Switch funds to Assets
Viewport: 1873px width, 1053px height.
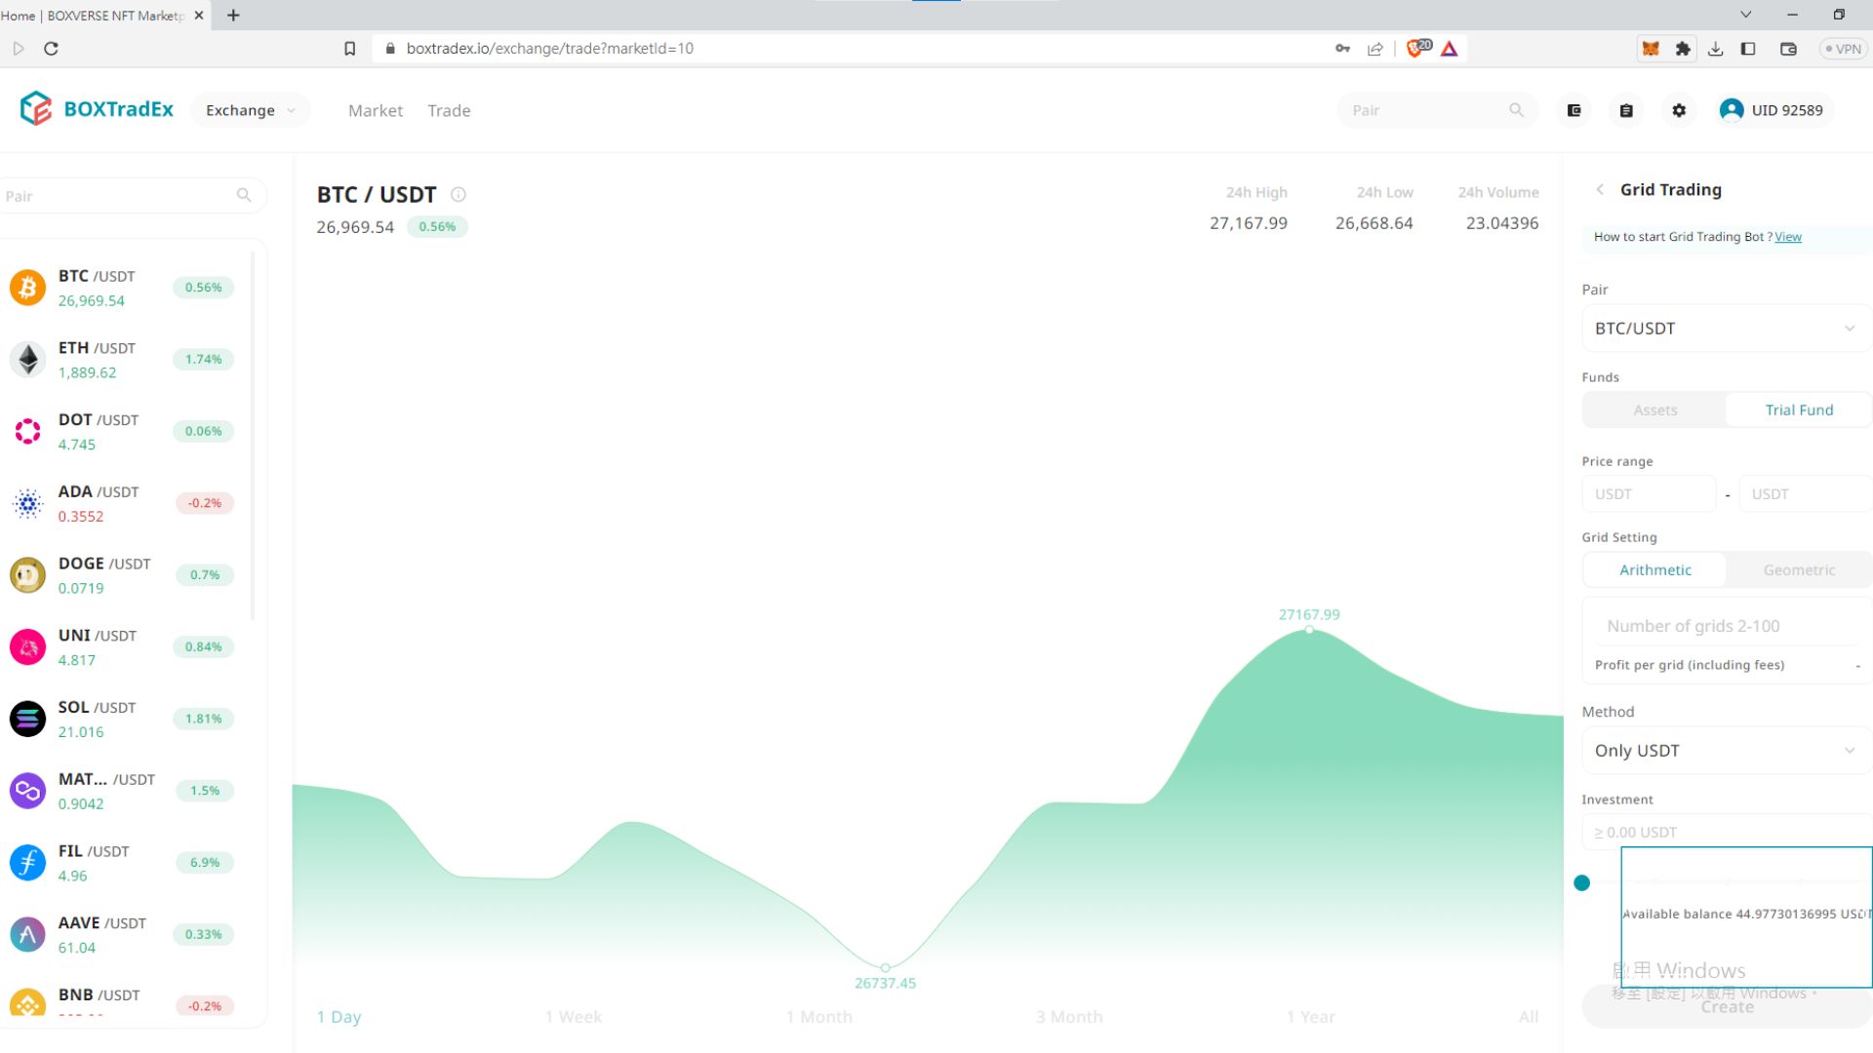[x=1654, y=410]
